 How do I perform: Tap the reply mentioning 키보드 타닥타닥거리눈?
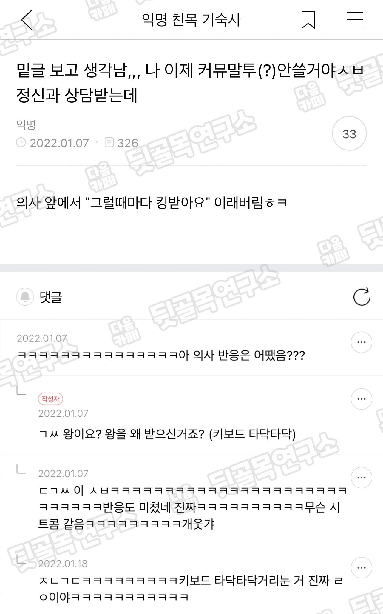[x=191, y=589]
